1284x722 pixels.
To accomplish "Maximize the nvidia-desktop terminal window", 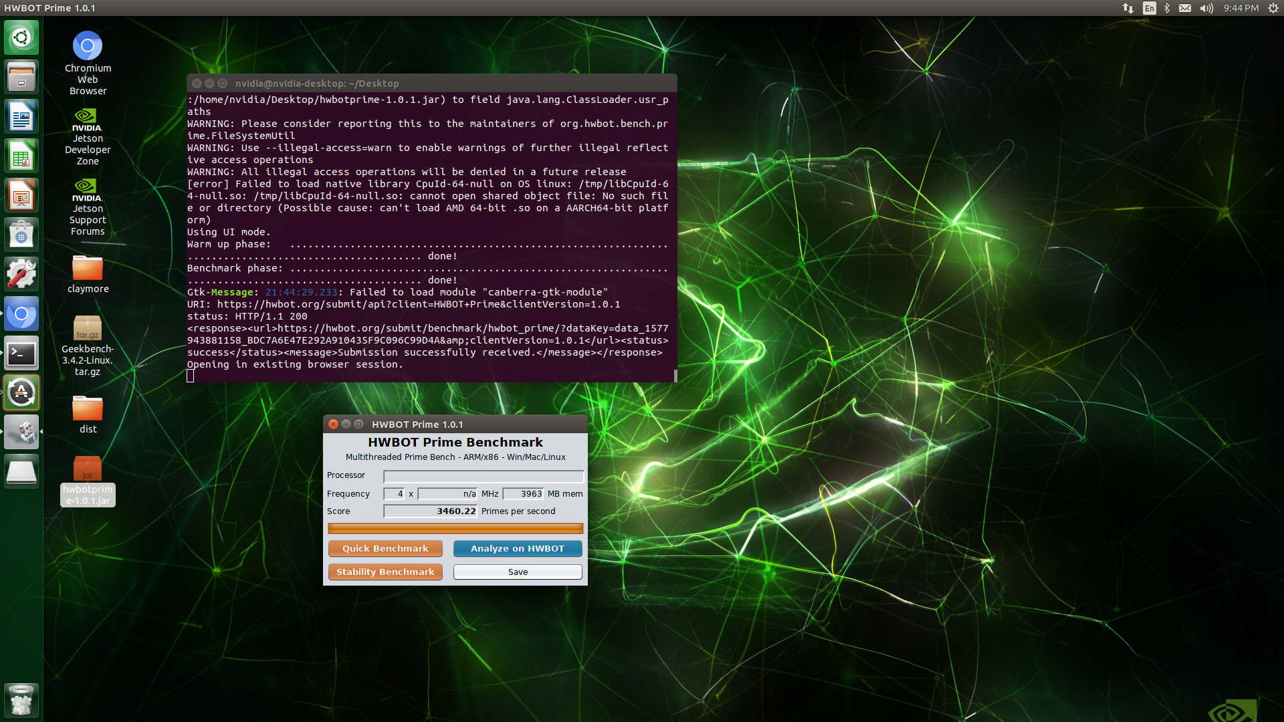I will click(x=222, y=83).
